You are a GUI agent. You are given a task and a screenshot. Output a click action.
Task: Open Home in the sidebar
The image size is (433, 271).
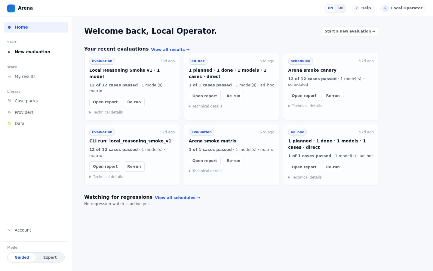[36, 27]
